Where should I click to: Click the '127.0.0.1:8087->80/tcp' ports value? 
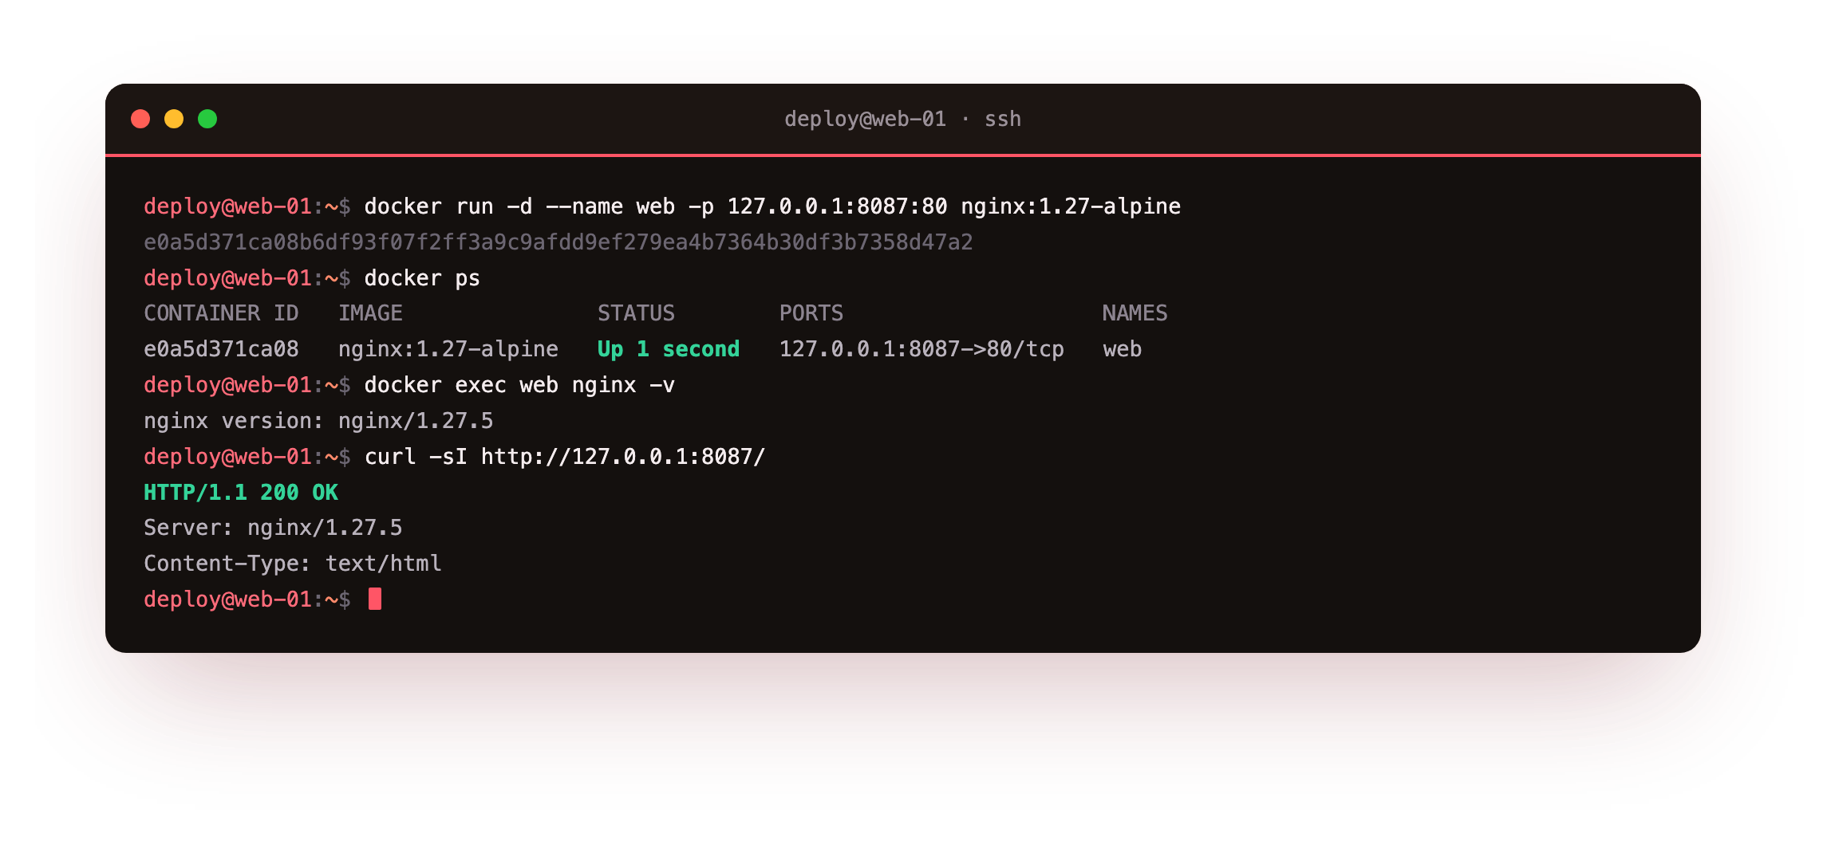click(921, 349)
